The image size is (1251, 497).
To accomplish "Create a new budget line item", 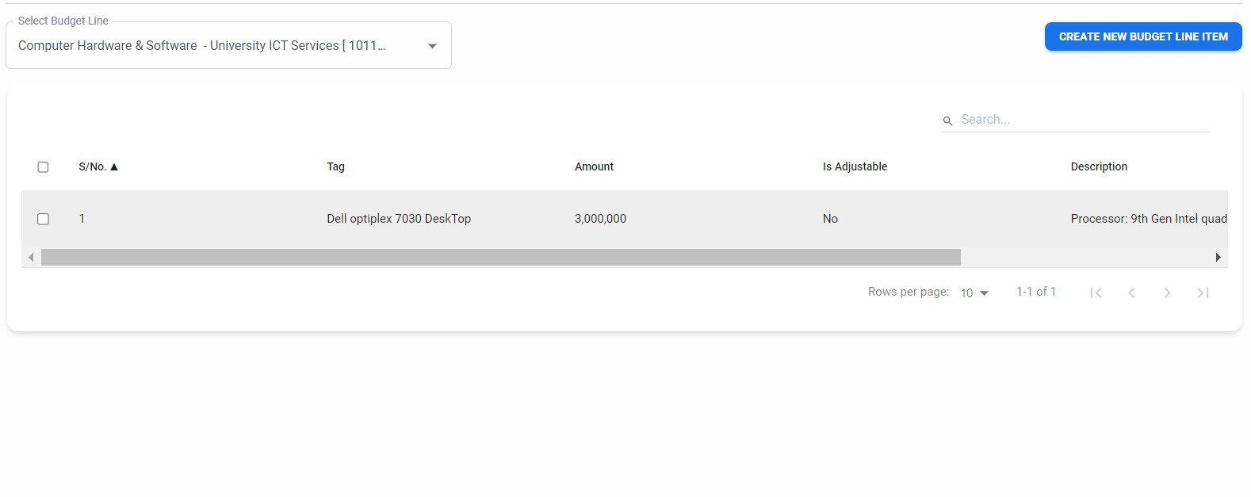I will (1143, 36).
